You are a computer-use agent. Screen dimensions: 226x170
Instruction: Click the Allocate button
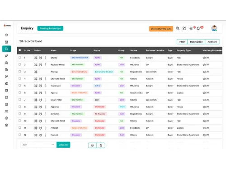[x=63, y=145]
